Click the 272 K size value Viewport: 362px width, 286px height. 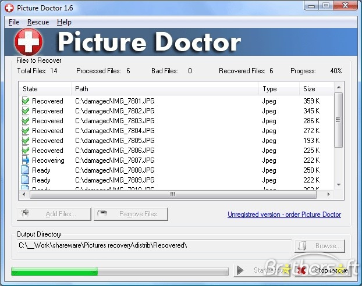[311, 131]
